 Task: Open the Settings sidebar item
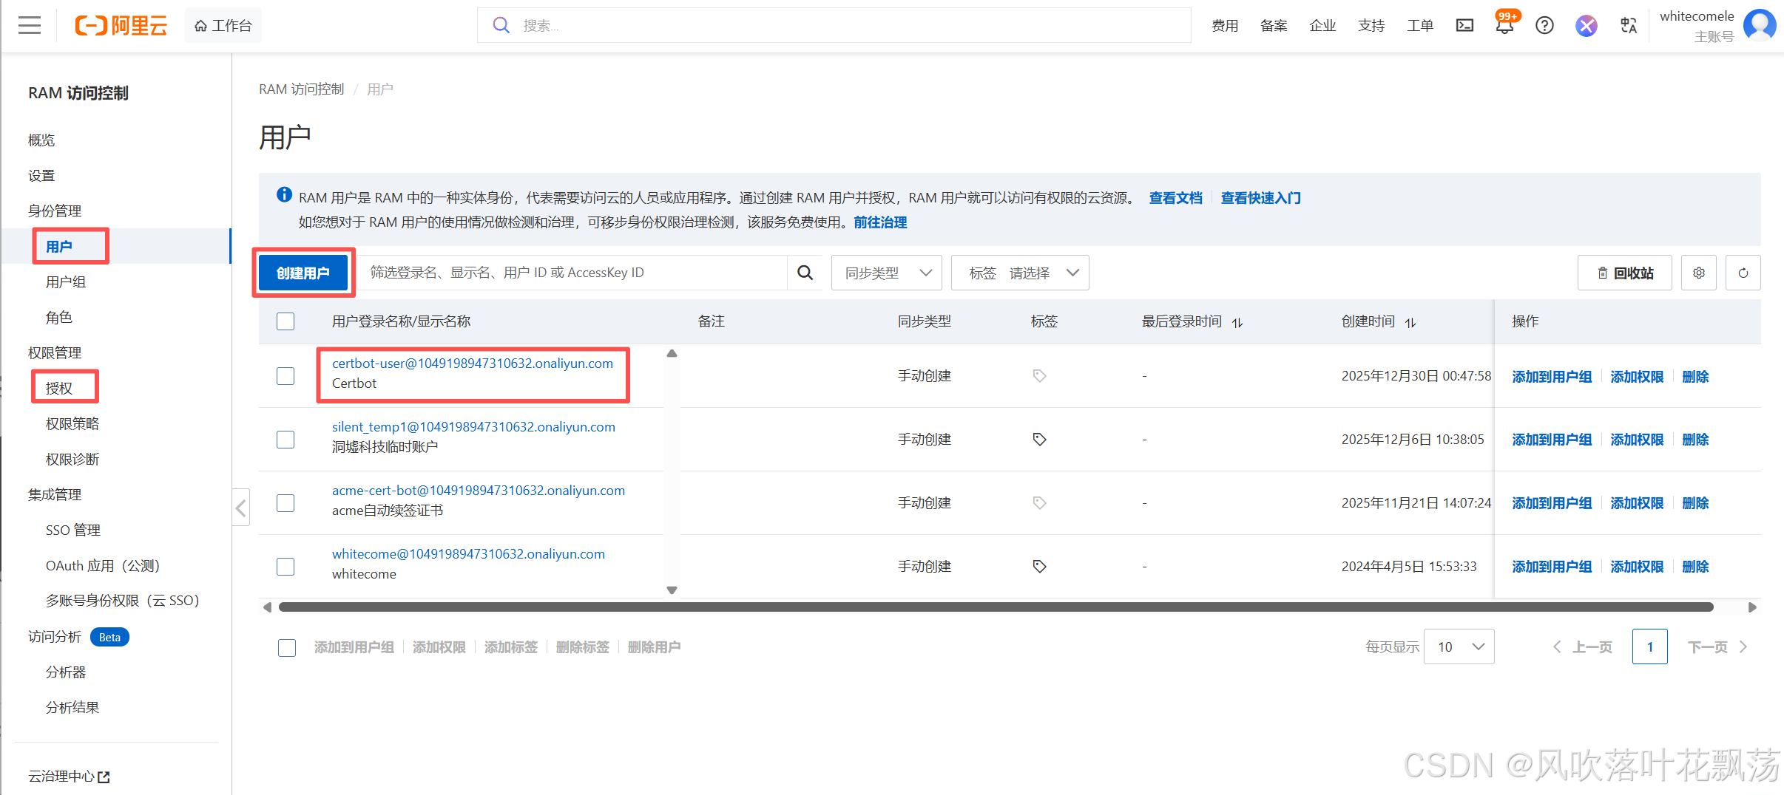coord(41,175)
